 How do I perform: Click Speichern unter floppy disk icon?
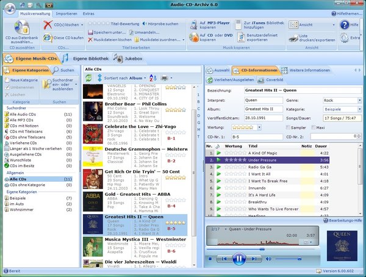coord(90,32)
